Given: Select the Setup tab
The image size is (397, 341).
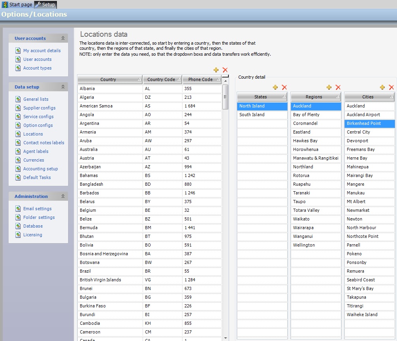Looking at the screenshot, I should coord(46,4).
